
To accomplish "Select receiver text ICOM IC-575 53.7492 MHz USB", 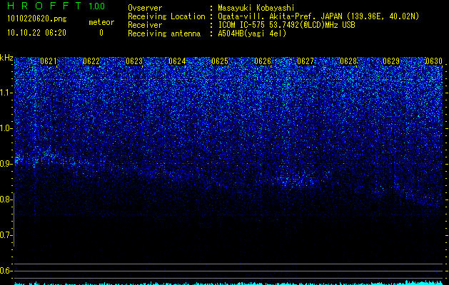I will (x=286, y=25).
